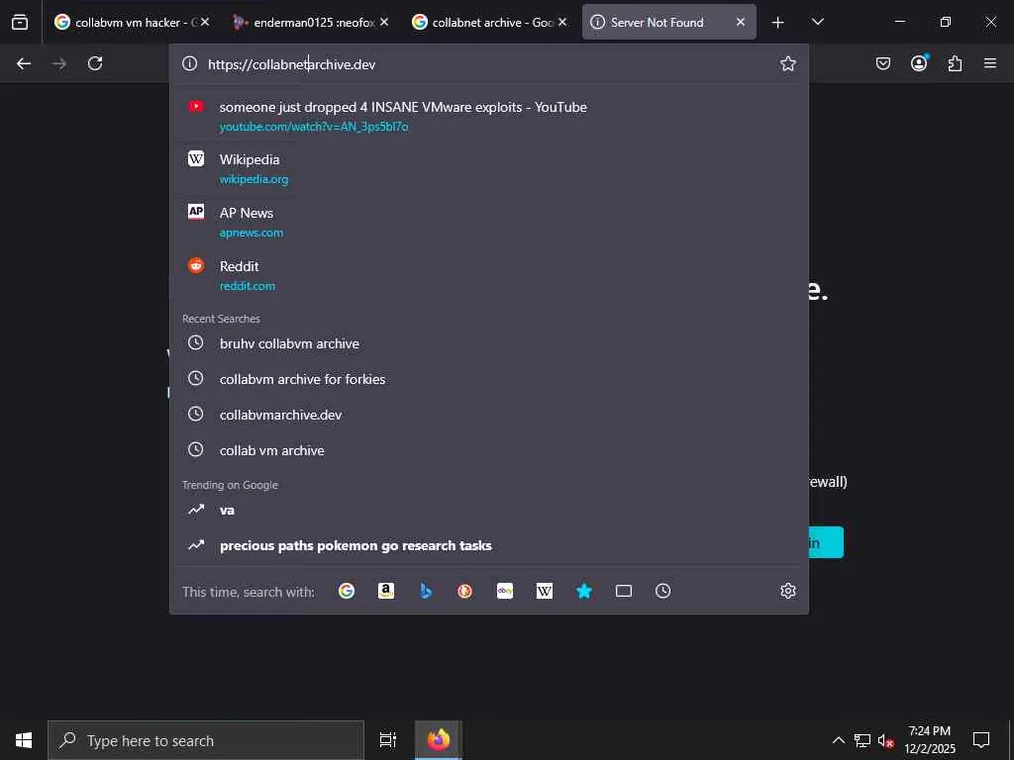The width and height of the screenshot is (1014, 760).
Task: Close the 'collabvm vm hacker' tab
Action: point(205,22)
